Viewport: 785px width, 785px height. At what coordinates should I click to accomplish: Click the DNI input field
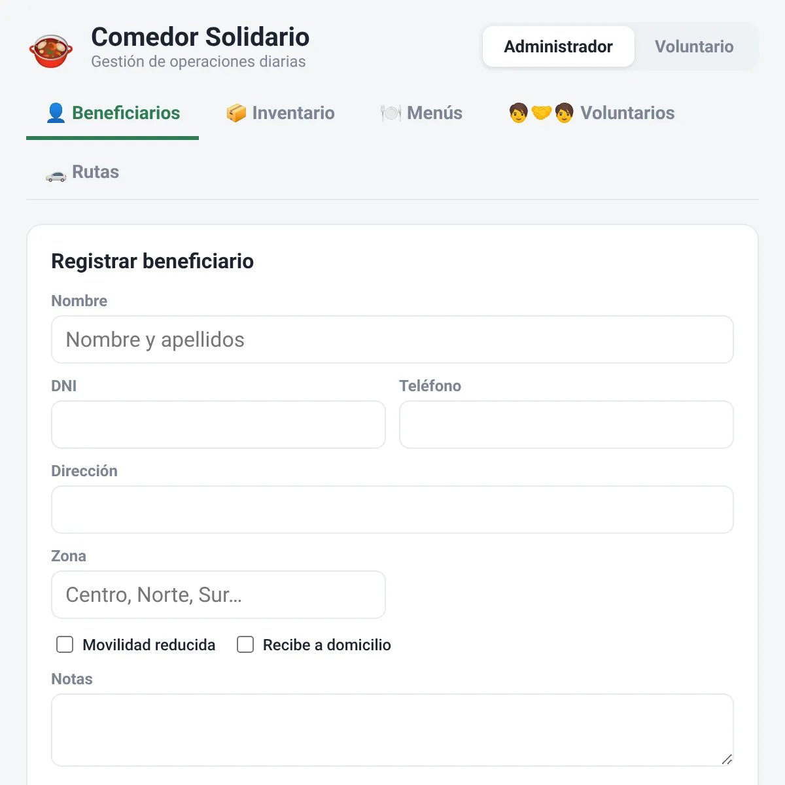pos(218,425)
